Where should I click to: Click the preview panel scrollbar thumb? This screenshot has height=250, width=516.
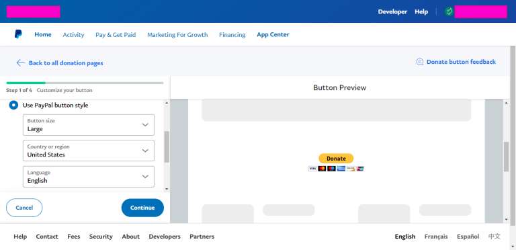(x=506, y=156)
